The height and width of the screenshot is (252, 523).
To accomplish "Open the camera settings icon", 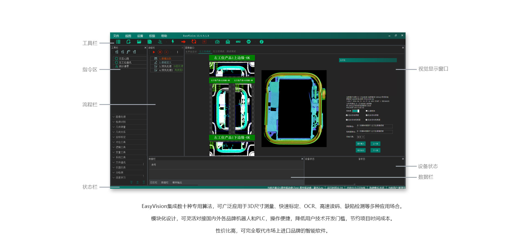I will pos(217,42).
